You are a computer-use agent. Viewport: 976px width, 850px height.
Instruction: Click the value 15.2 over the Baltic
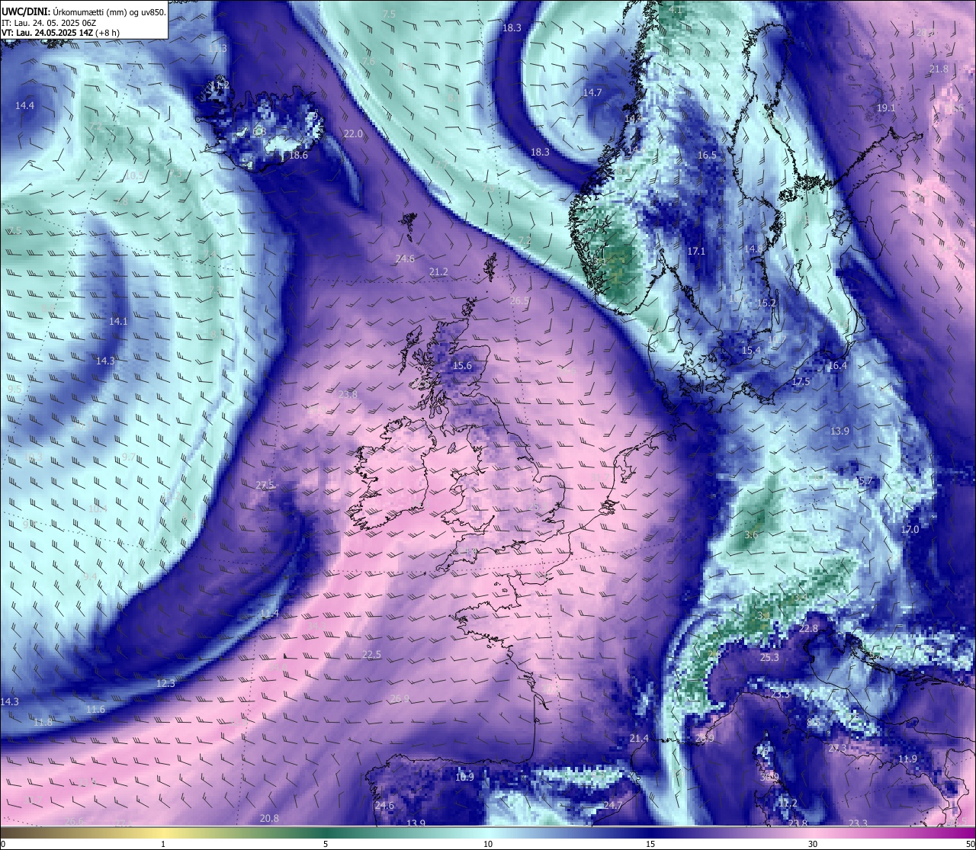pyautogui.click(x=766, y=303)
